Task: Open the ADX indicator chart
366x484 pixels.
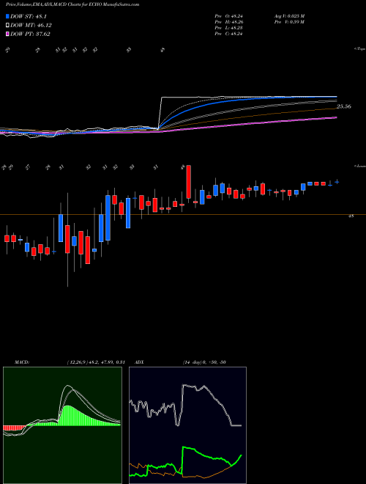Action: click(x=187, y=425)
